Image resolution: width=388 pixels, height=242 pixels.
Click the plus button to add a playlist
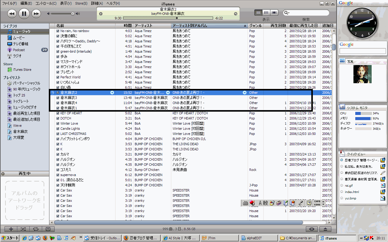(x=11, y=229)
